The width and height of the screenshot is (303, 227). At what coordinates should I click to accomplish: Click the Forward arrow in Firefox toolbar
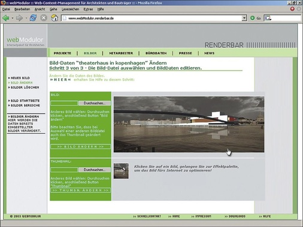click(x=19, y=18)
